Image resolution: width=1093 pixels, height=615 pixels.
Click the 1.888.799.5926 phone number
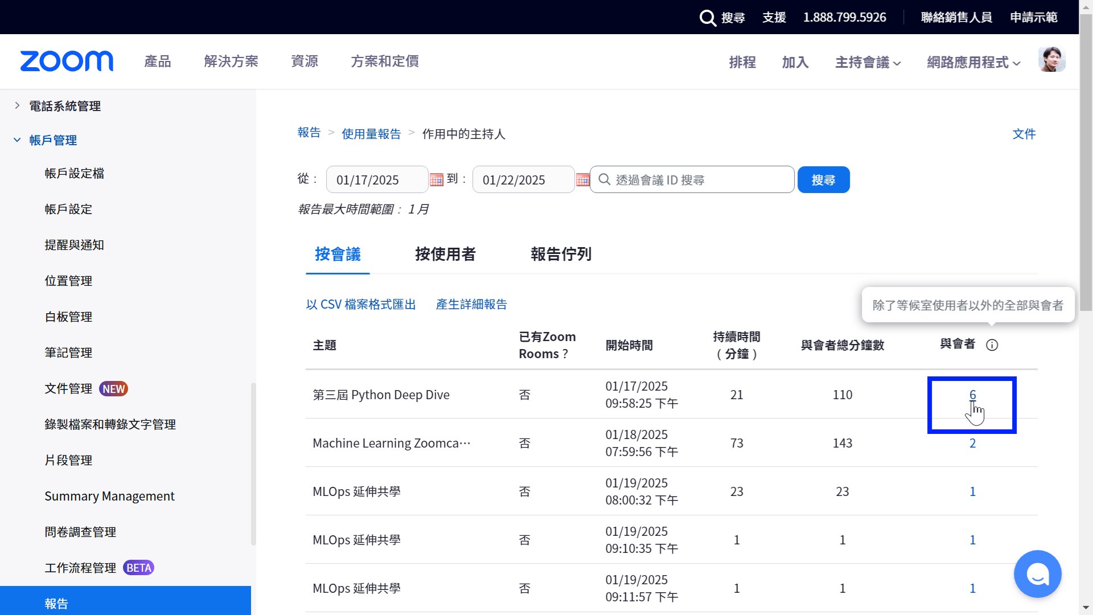844,18
